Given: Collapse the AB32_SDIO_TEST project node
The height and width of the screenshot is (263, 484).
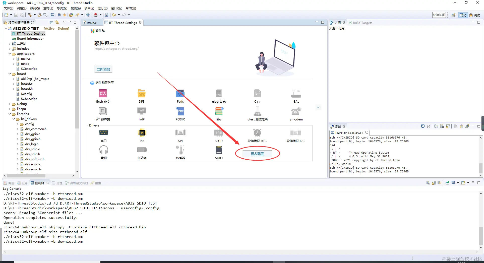Looking at the screenshot, I should [x=6, y=28].
